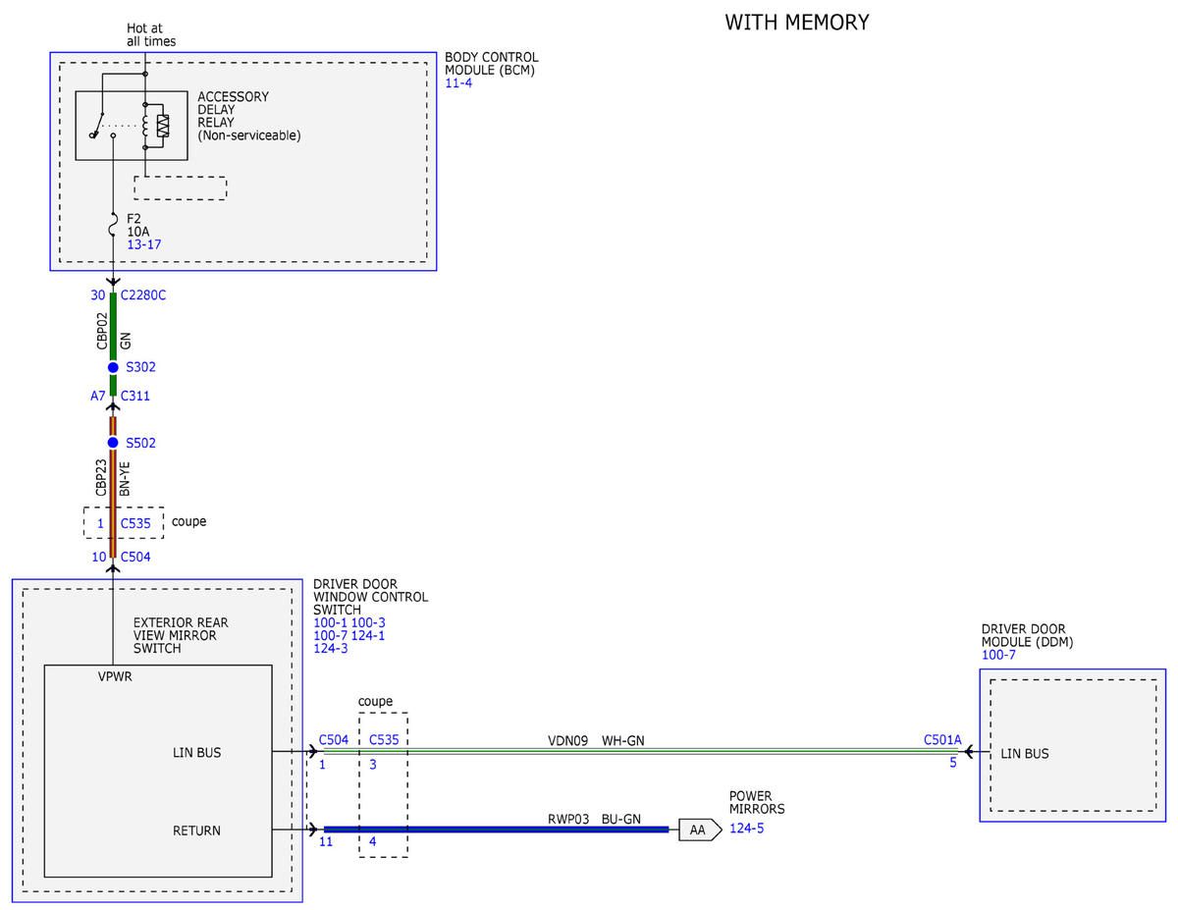Screen dimensions: 1178x910
Task: Click the WITH MEMORY heading
Action: (797, 22)
